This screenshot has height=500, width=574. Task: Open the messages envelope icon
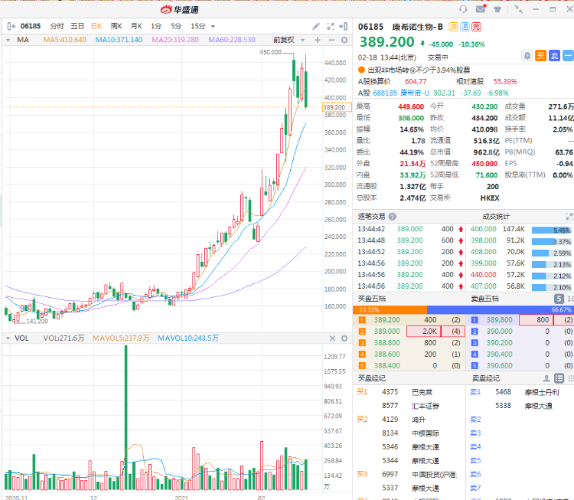point(481,8)
